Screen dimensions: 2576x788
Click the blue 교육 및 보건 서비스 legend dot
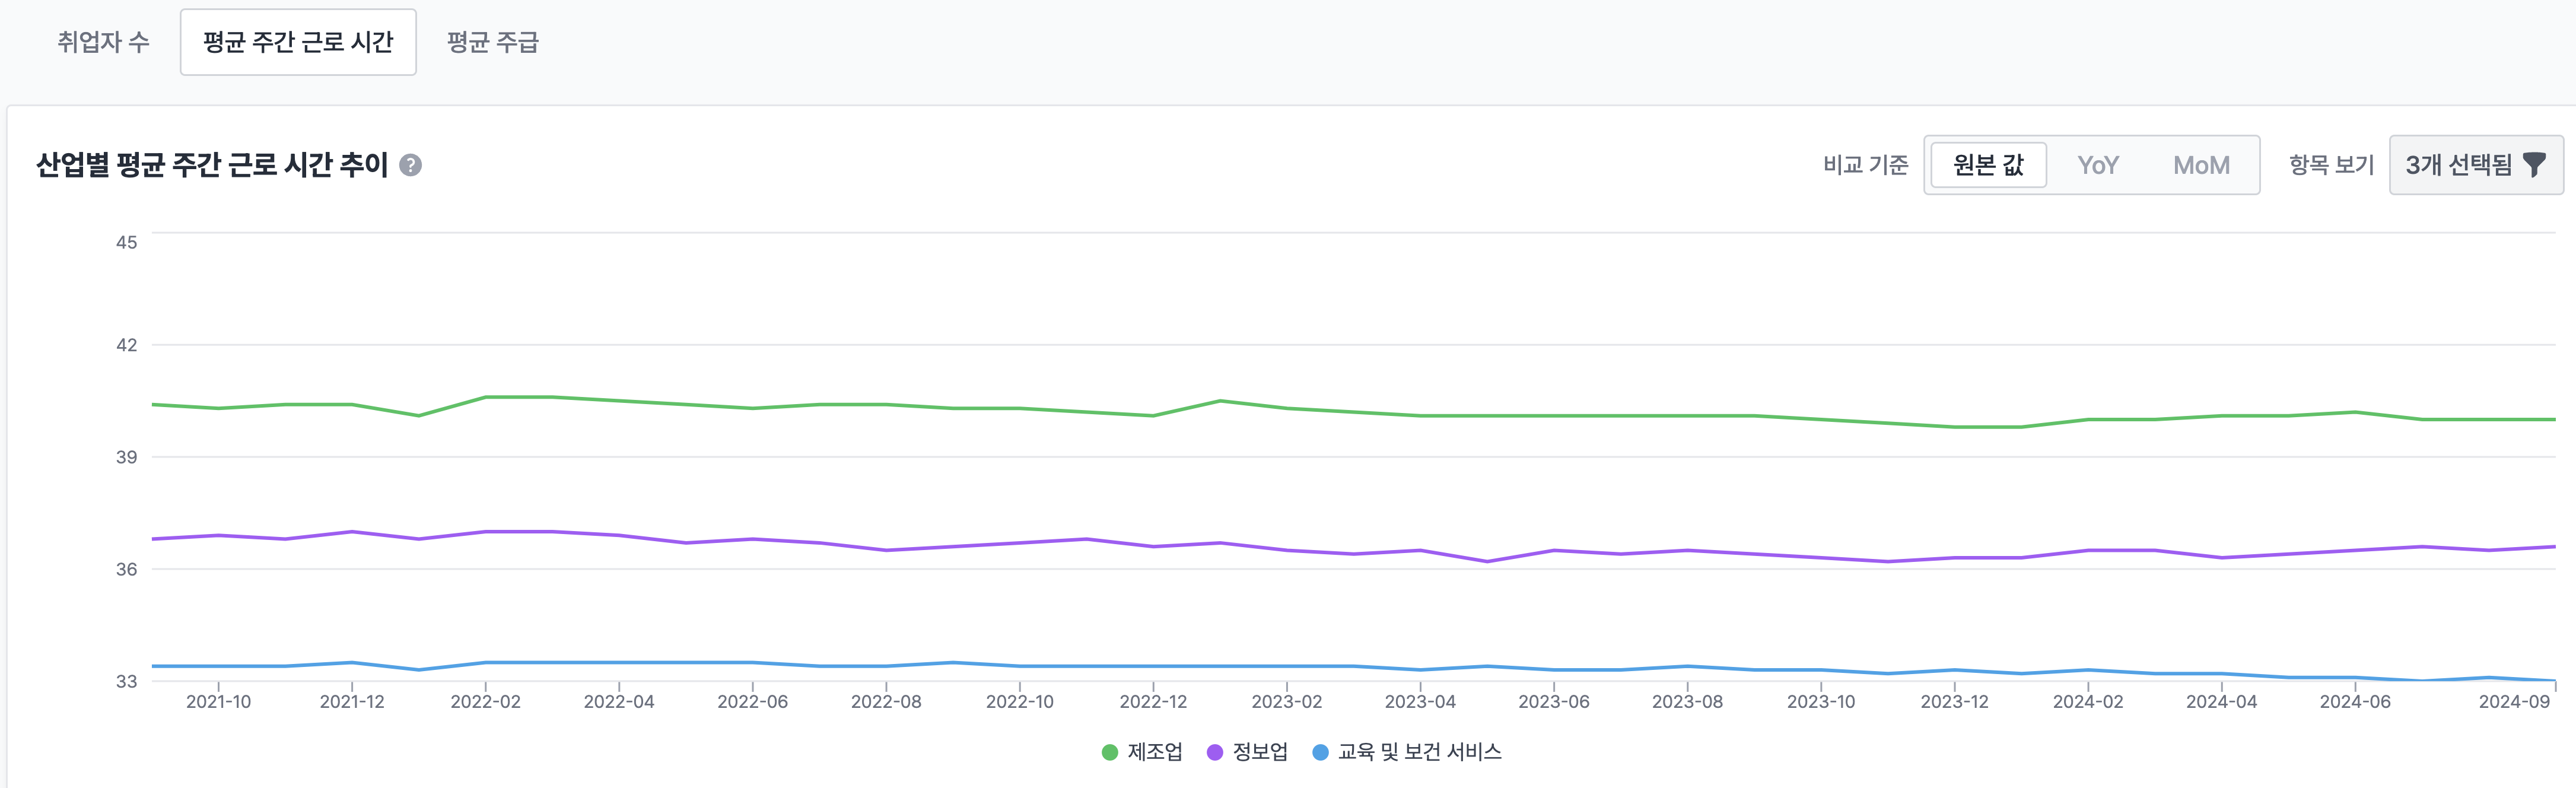[1320, 752]
